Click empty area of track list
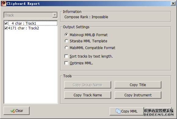 point(31,67)
